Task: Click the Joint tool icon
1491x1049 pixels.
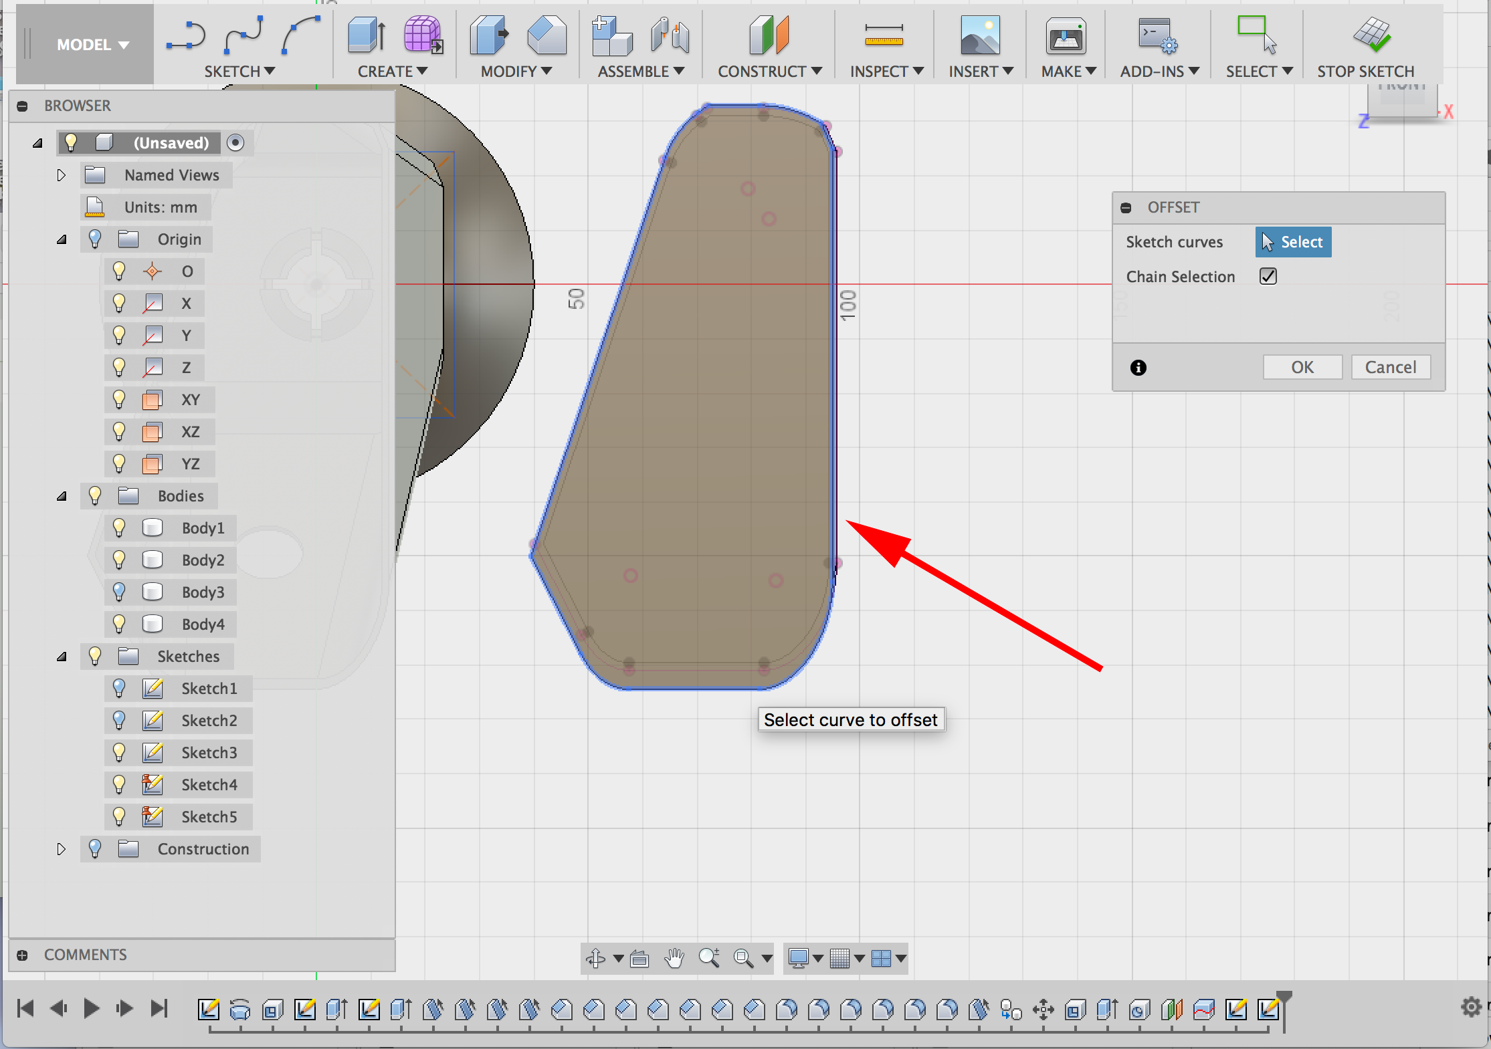Action: click(x=670, y=35)
